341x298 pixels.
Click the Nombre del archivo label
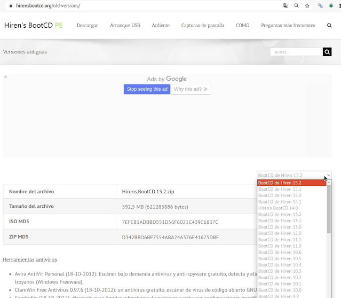[31, 192]
